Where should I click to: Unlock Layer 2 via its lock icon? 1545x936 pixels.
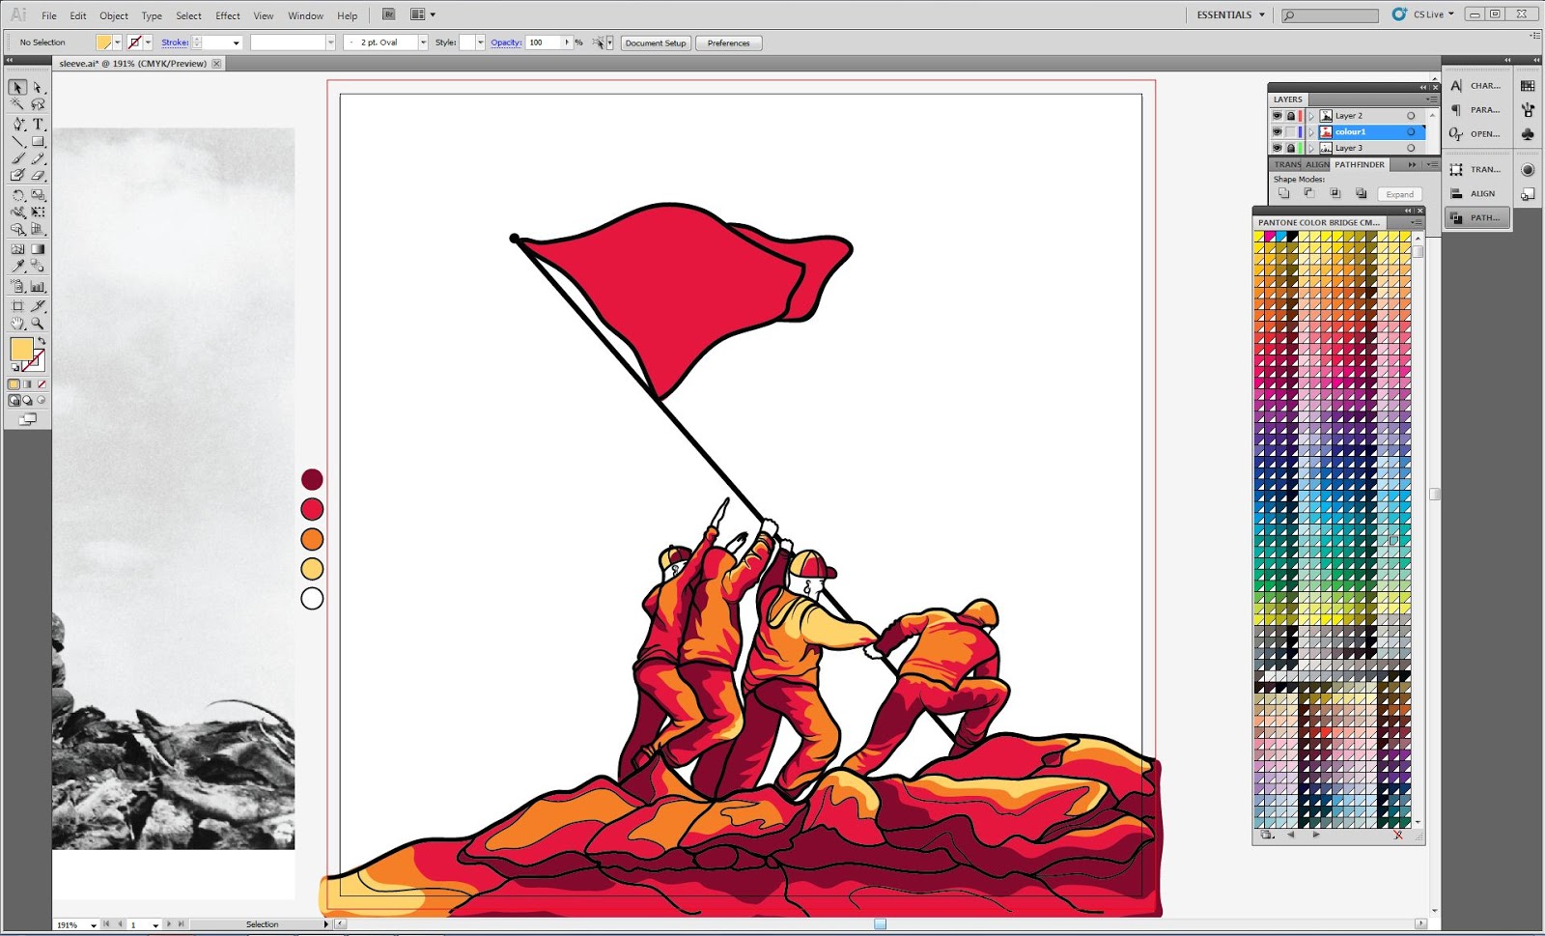click(x=1290, y=116)
